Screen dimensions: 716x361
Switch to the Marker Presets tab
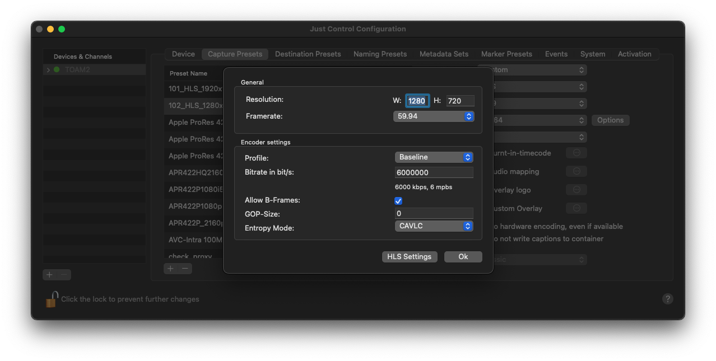[x=506, y=54]
